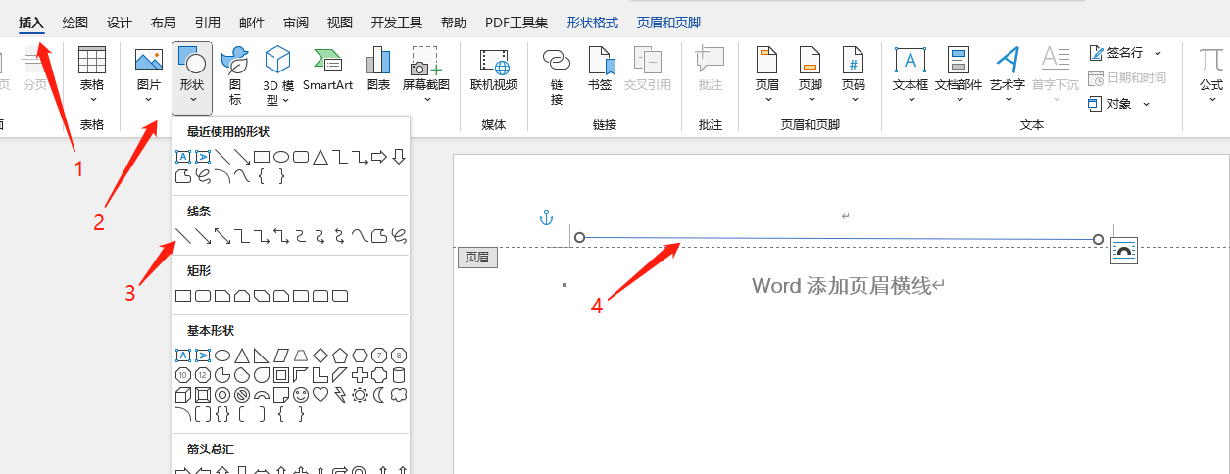
Task: Open the 文本框 text box dropdown
Action: (x=910, y=75)
